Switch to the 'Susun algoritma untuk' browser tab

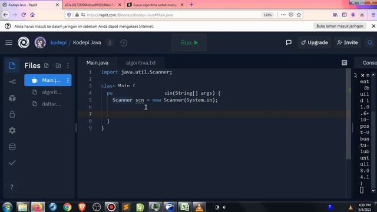pos(155,5)
